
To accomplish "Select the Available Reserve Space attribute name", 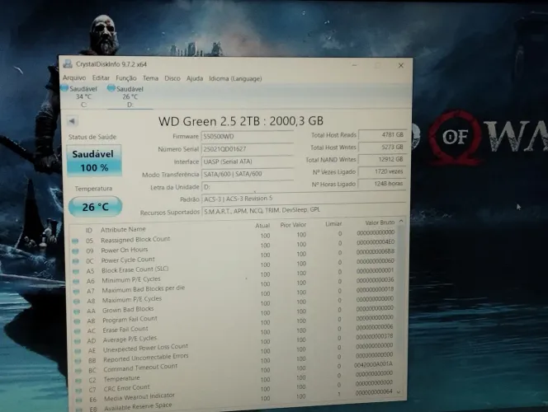I will click(138, 406).
